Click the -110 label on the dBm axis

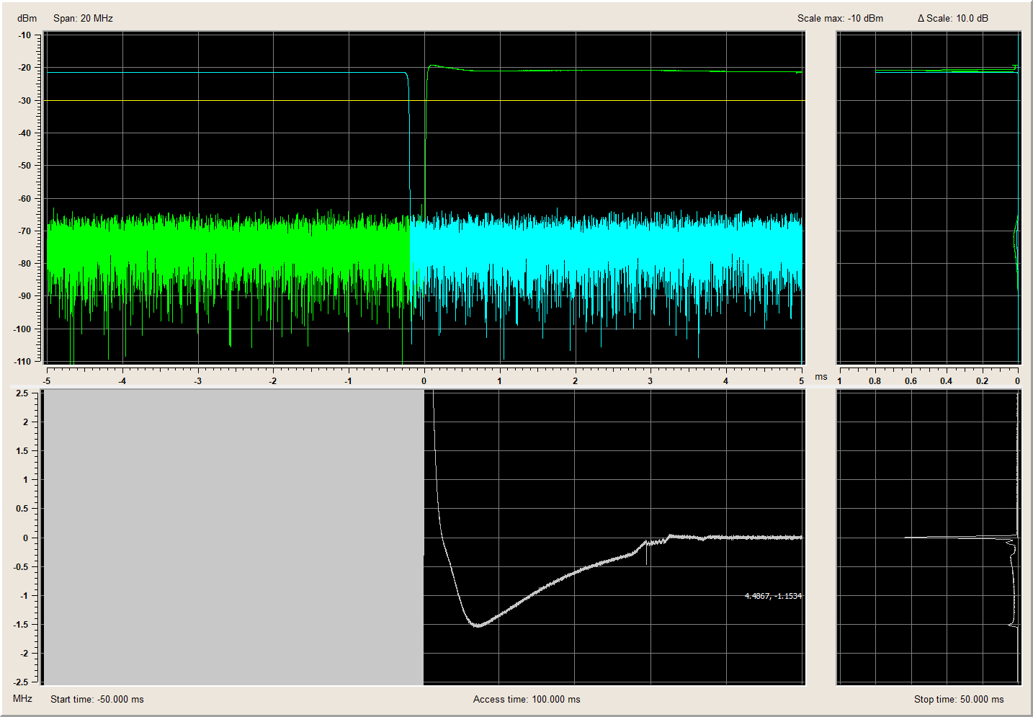(24, 361)
